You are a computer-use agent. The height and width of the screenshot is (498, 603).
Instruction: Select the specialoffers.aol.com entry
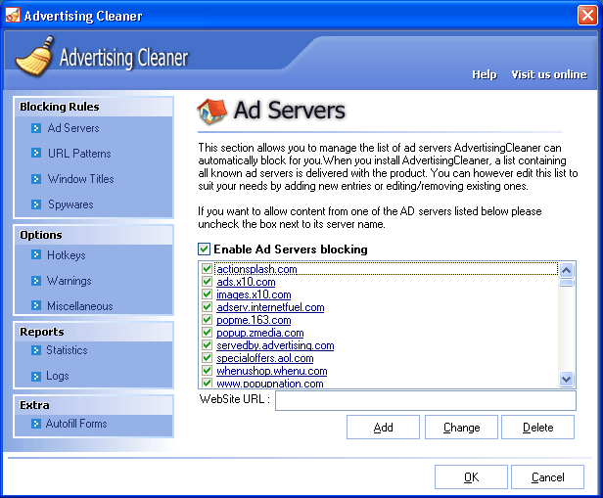[265, 358]
